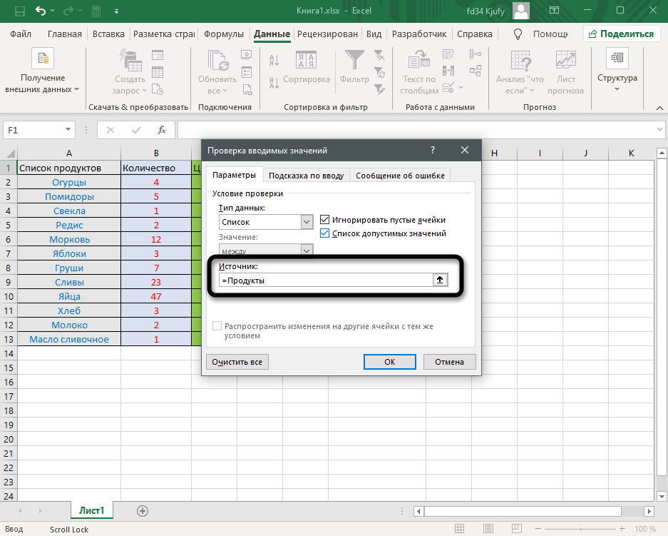
Task: Uncheck Список допустимых значений checkbox
Action: pyautogui.click(x=325, y=233)
